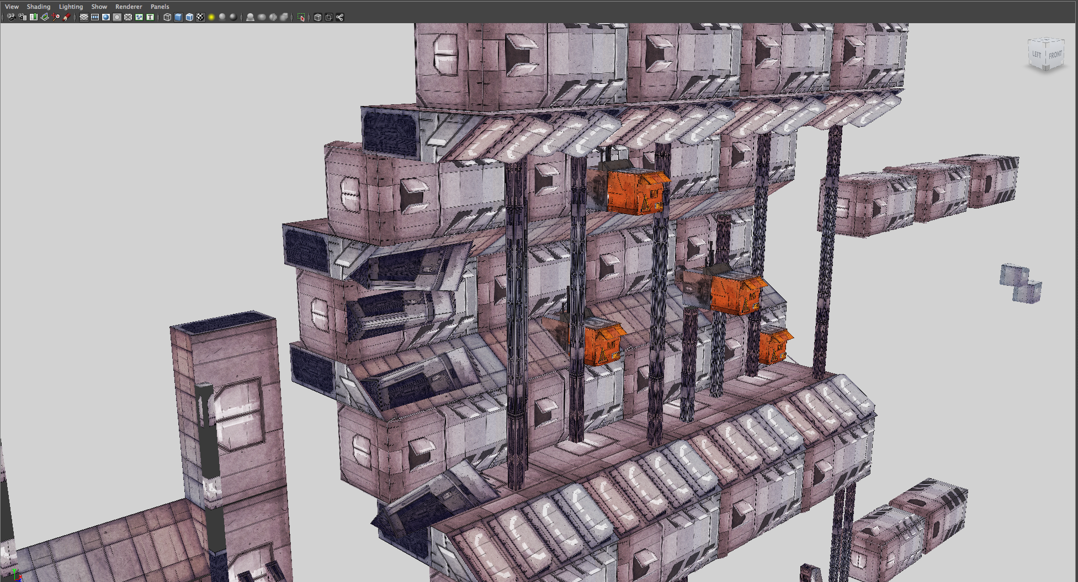This screenshot has height=582, width=1078.
Task: Click the film gate display icon
Action: coord(94,18)
